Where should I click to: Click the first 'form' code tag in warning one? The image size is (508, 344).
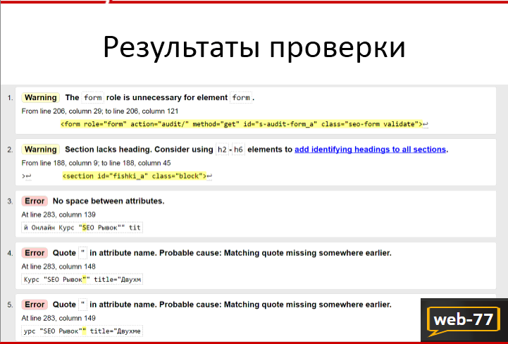93,97
